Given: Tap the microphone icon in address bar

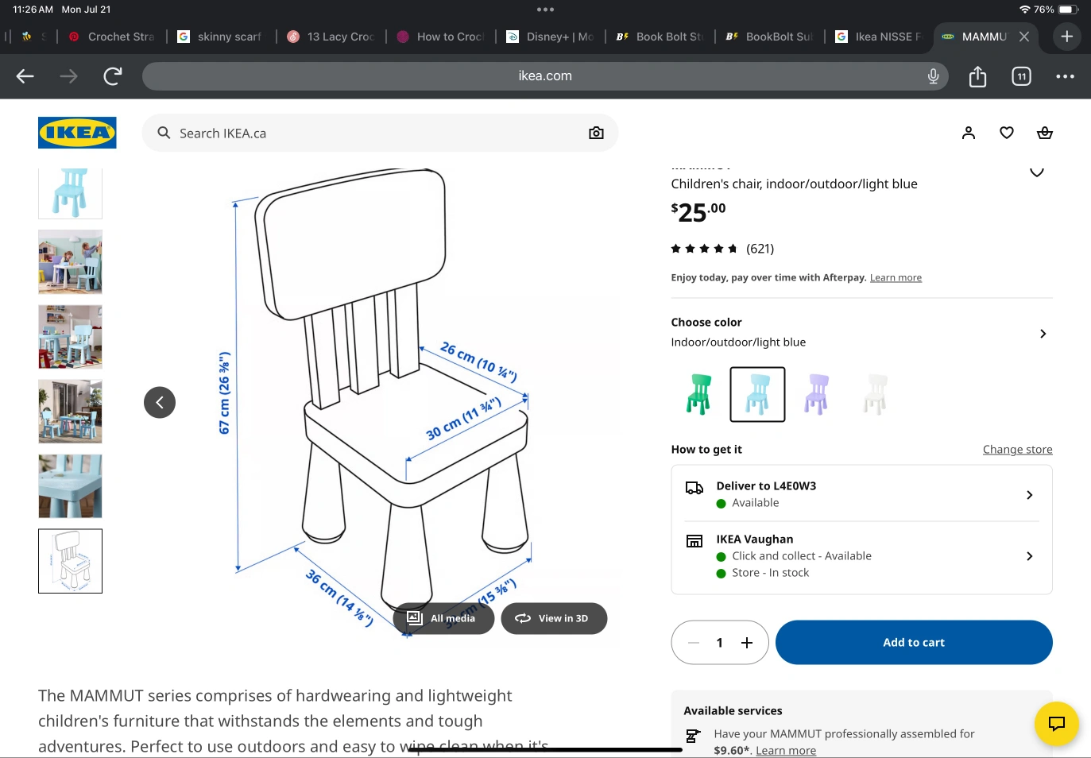Looking at the screenshot, I should tap(934, 76).
